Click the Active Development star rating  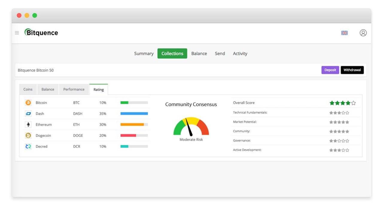(339, 150)
